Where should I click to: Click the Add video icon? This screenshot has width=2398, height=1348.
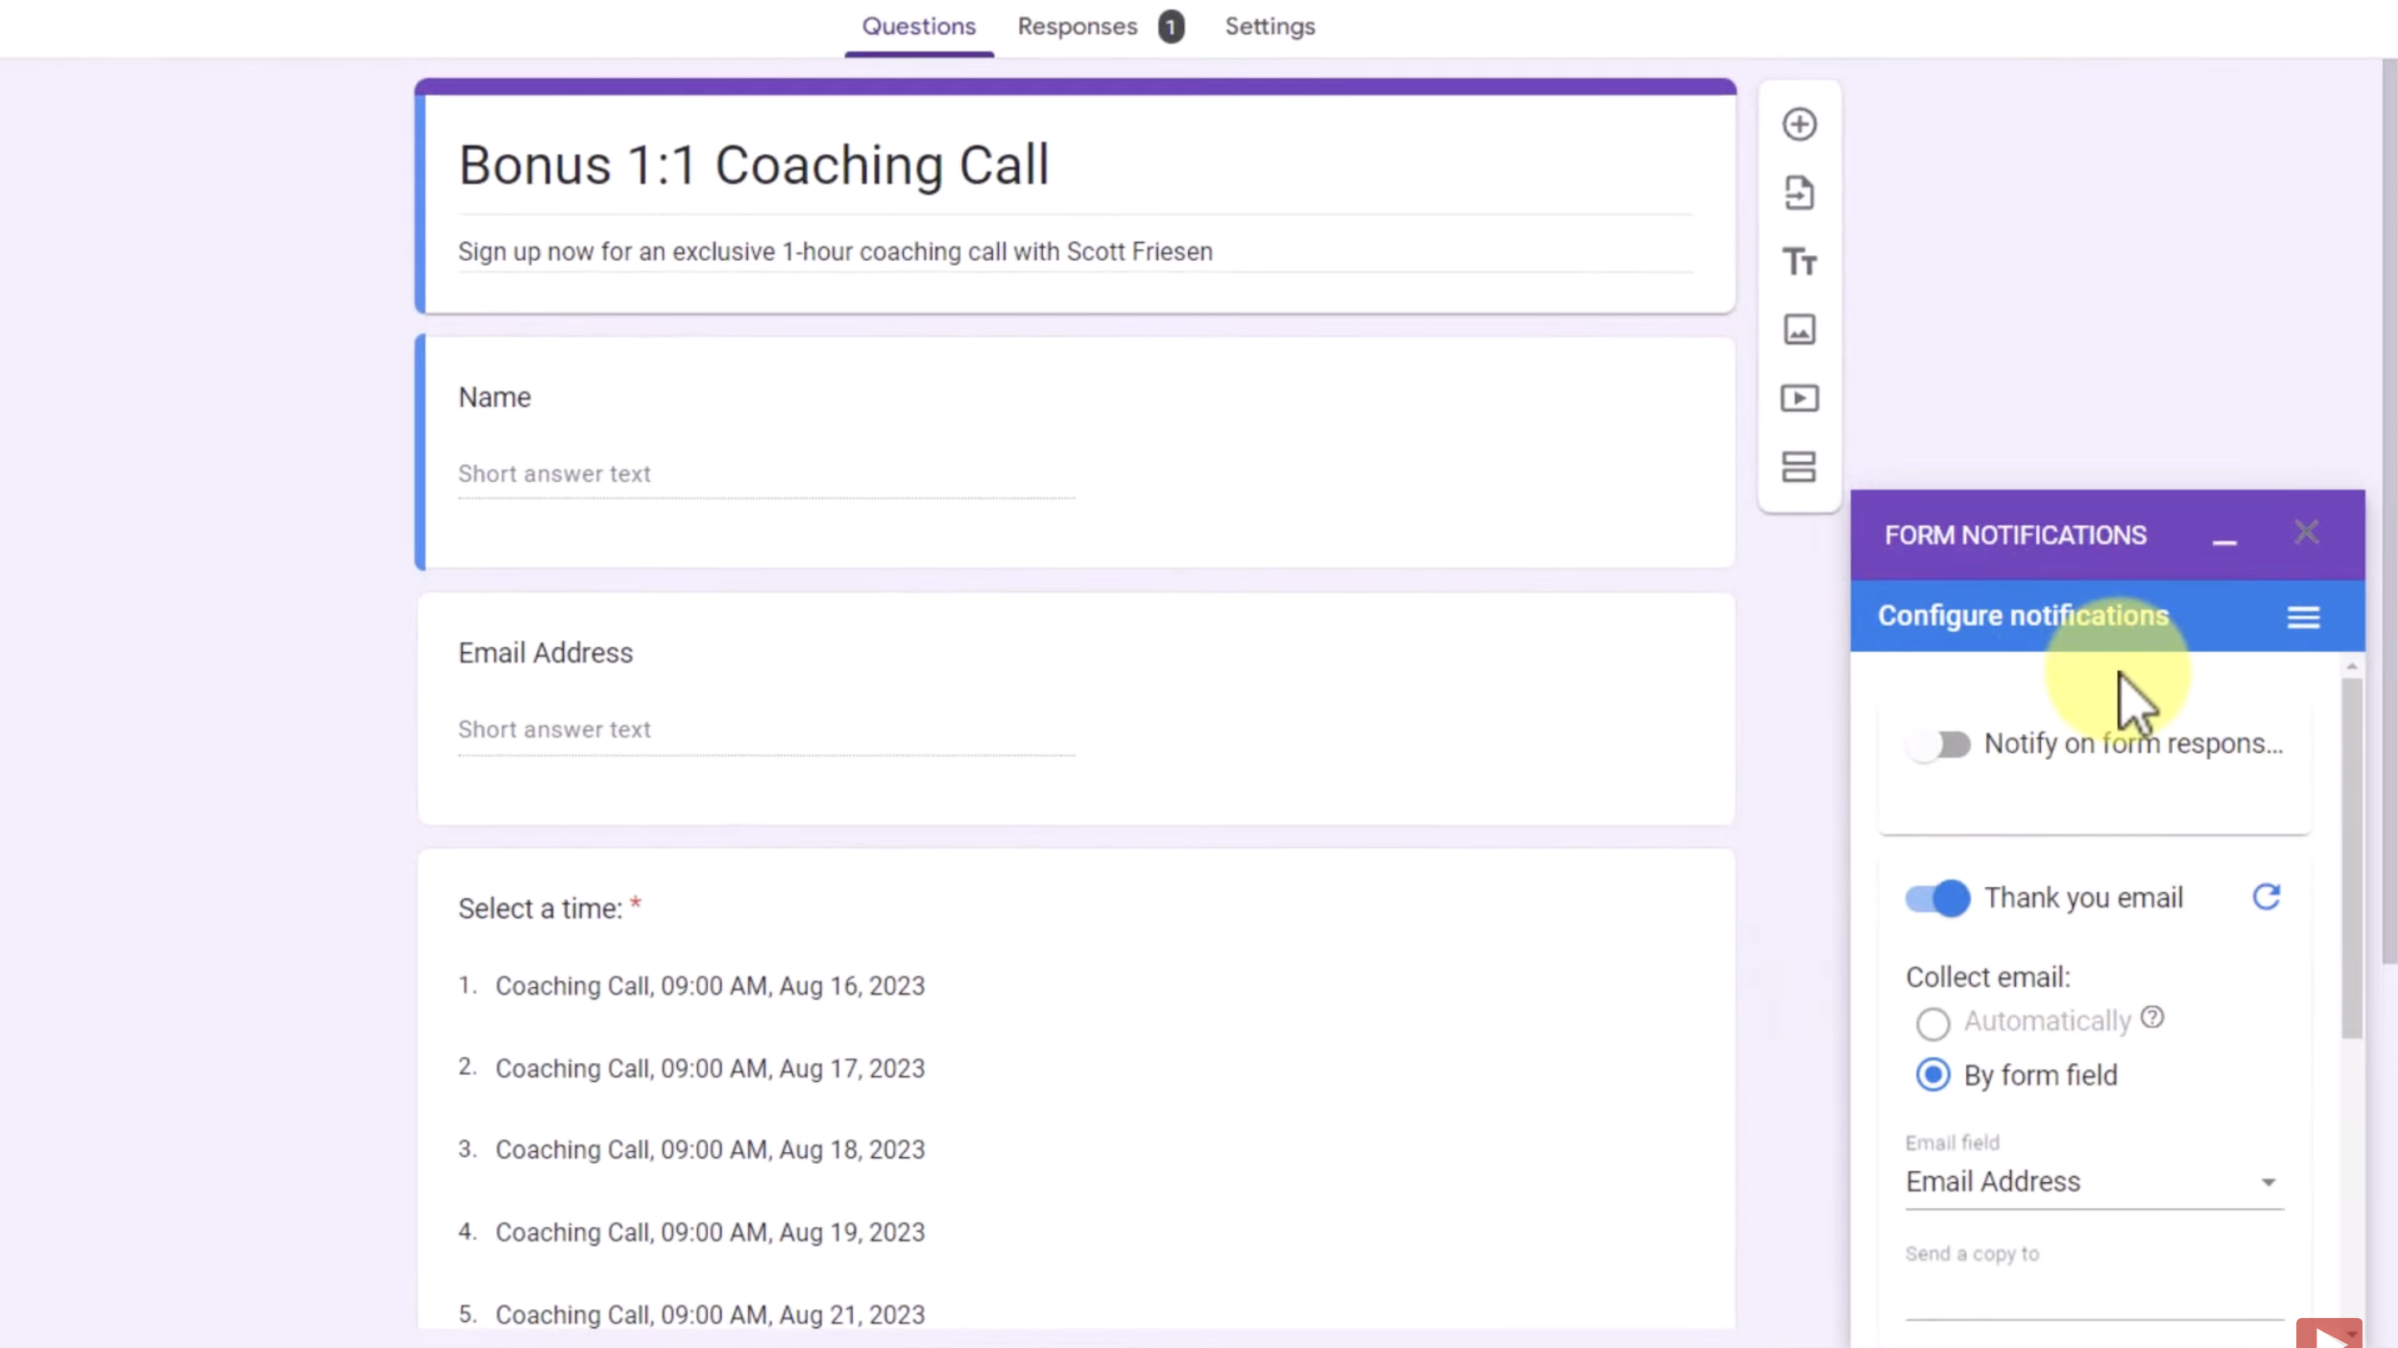click(1798, 398)
